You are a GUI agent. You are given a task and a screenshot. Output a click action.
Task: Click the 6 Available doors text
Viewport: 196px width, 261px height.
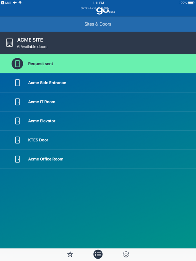(x=32, y=47)
